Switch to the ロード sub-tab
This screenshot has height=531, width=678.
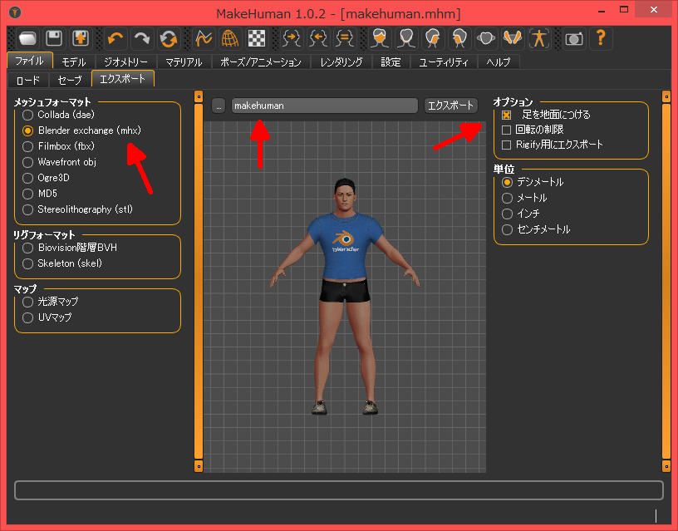(x=28, y=80)
